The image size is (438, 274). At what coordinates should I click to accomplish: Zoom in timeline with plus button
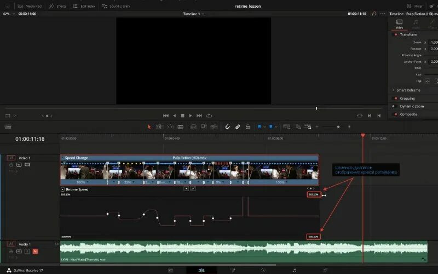[349, 127]
